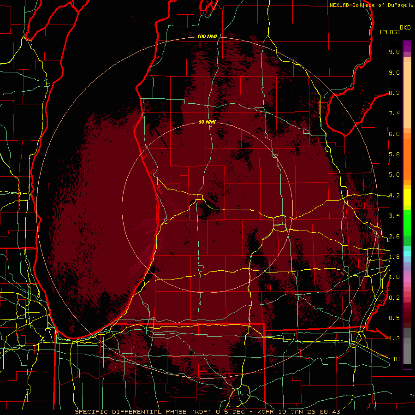Click the 8.2 value on the legend
This screenshot has height=415, width=415.
pos(394,93)
